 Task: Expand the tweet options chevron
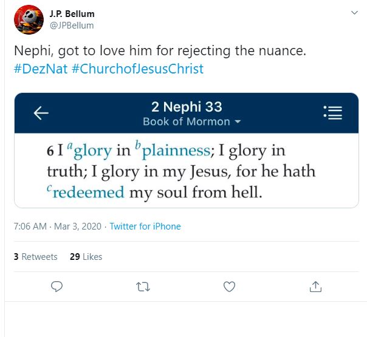tap(354, 13)
